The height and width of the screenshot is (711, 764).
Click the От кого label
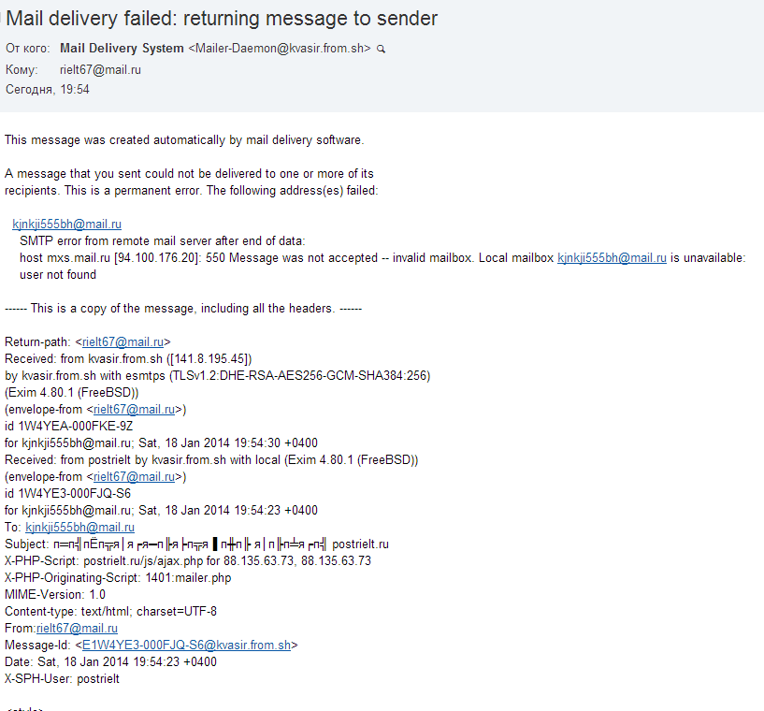coord(27,49)
